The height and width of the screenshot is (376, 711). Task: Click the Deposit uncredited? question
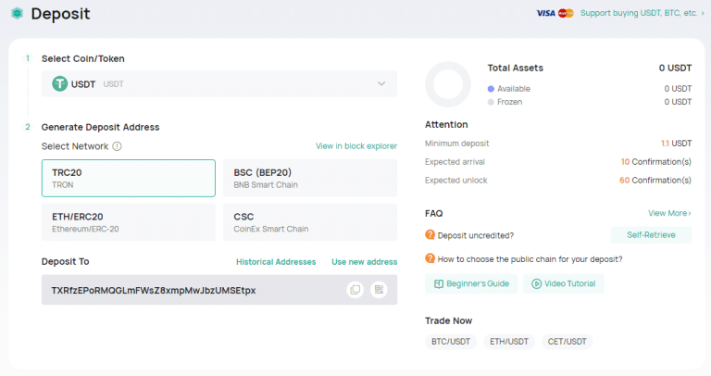tap(476, 235)
